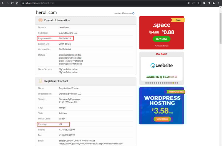Click the padlock site info icon
This screenshot has height=146, width=222.
point(23,3)
